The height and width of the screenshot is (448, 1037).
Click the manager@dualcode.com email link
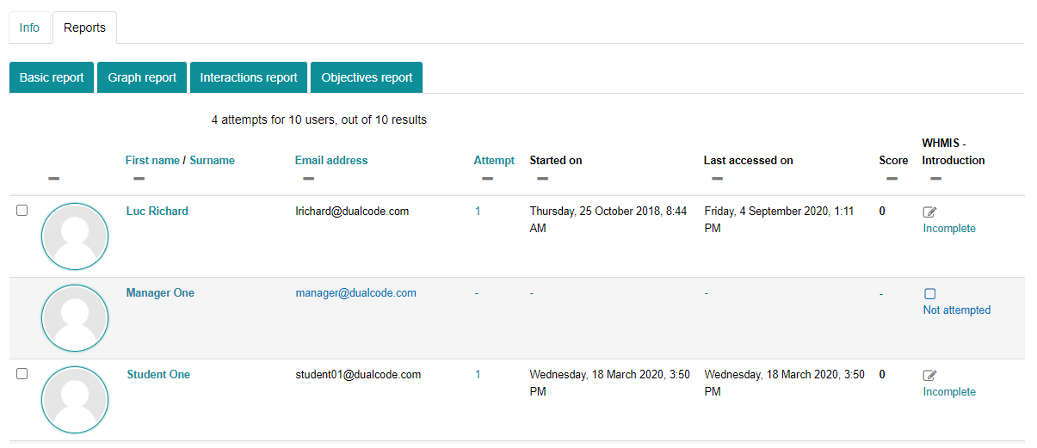pyautogui.click(x=355, y=293)
